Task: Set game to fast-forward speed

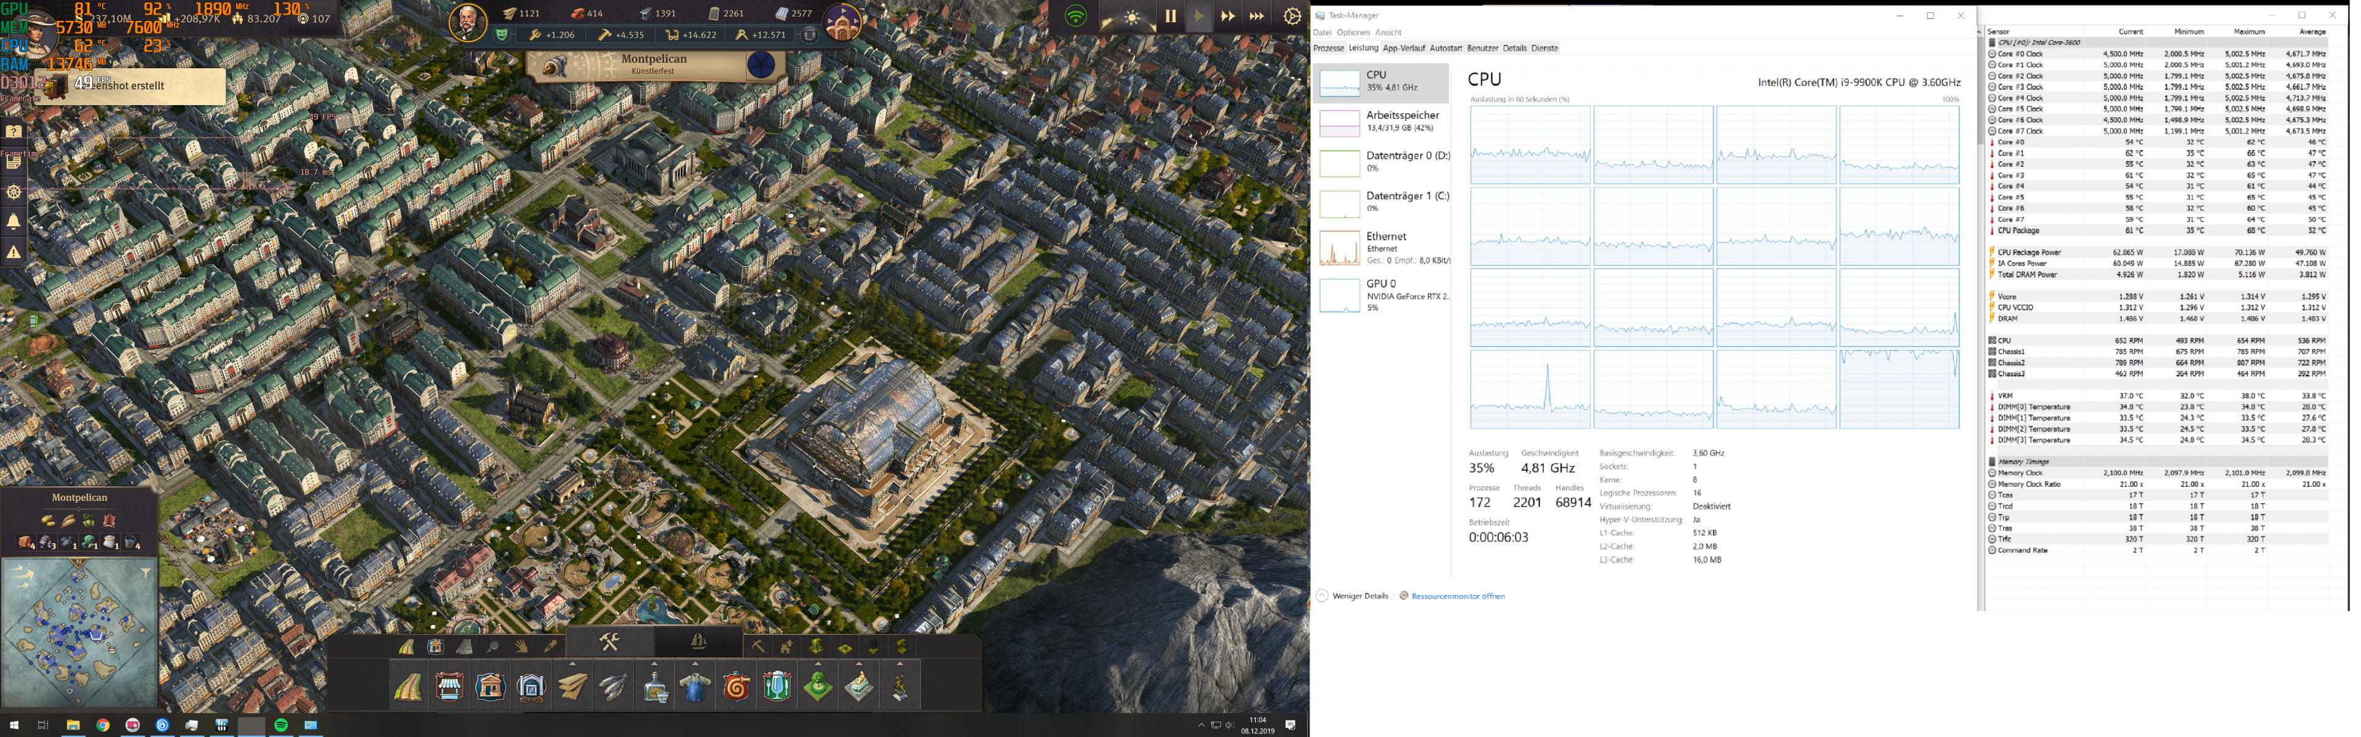Action: tap(1228, 17)
